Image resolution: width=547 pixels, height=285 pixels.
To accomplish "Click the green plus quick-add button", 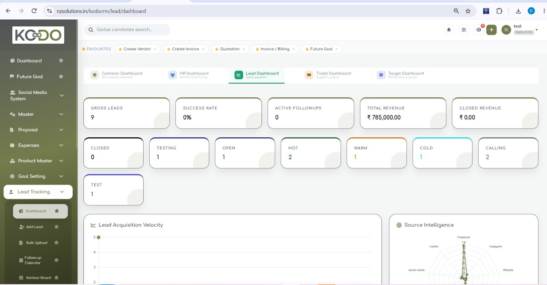I will pos(491,30).
